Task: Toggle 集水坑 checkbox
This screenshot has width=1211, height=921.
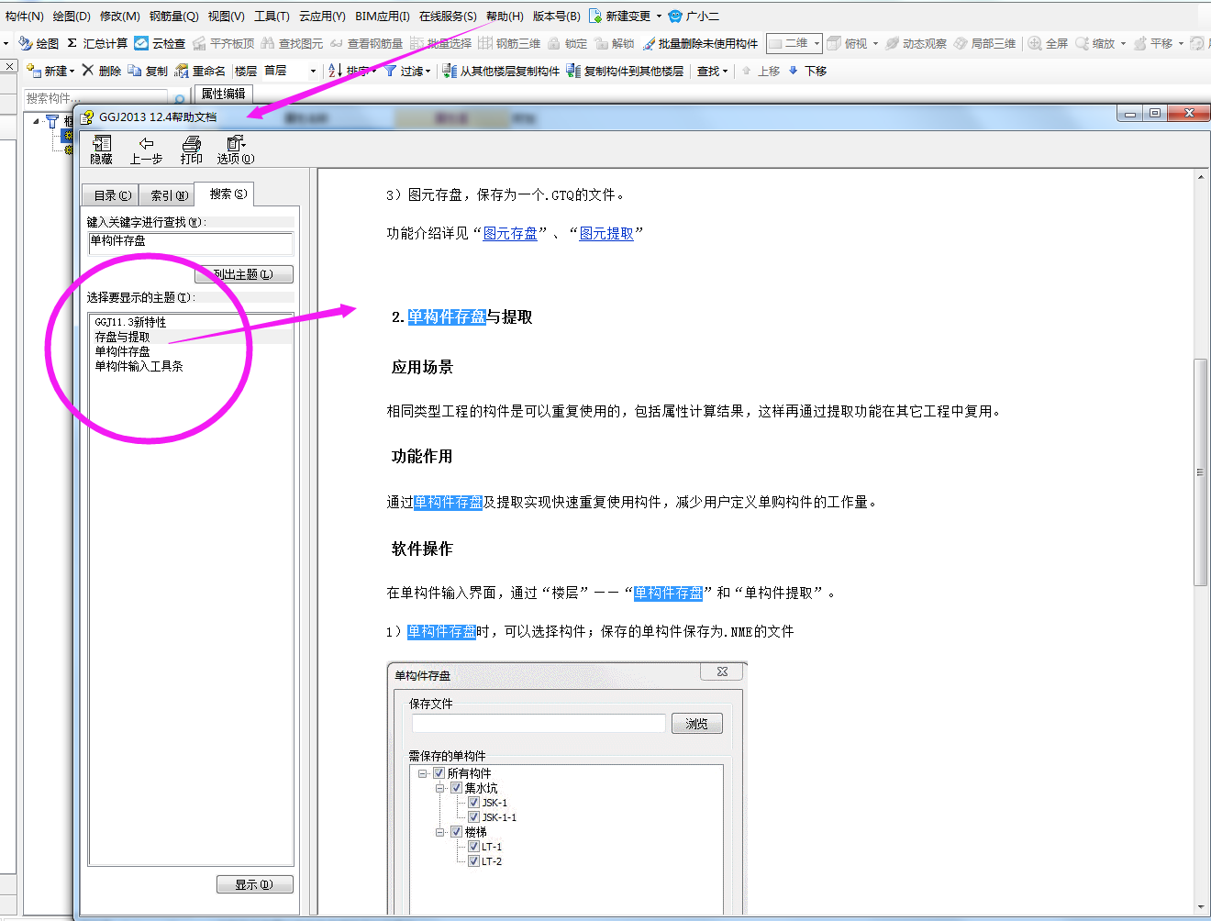Action: 456,788
